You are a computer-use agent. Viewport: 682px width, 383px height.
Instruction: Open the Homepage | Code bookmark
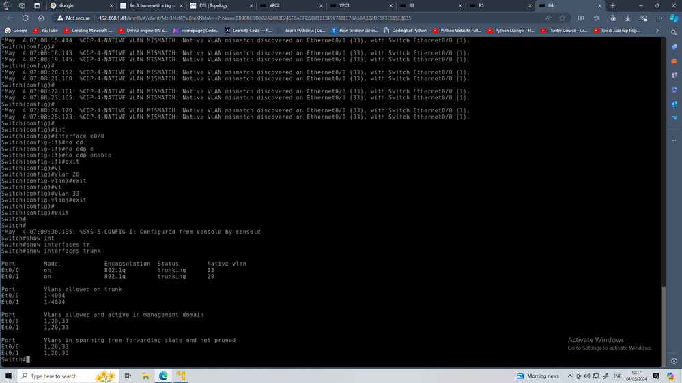coord(196,31)
